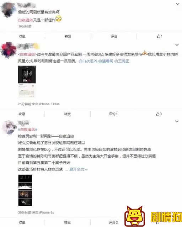Click 收藏 under the first post

click(22, 36)
